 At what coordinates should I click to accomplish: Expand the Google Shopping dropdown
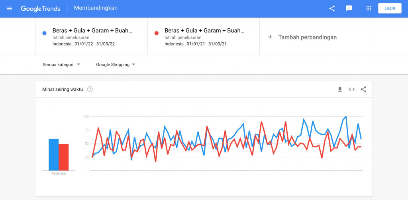[116, 65]
